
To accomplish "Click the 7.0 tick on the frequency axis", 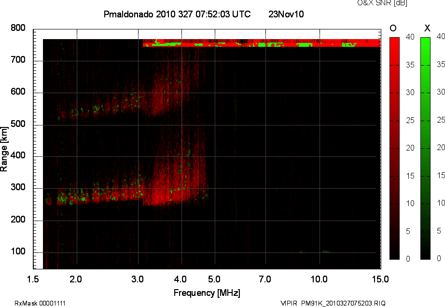I will pyautogui.click(x=265, y=279).
